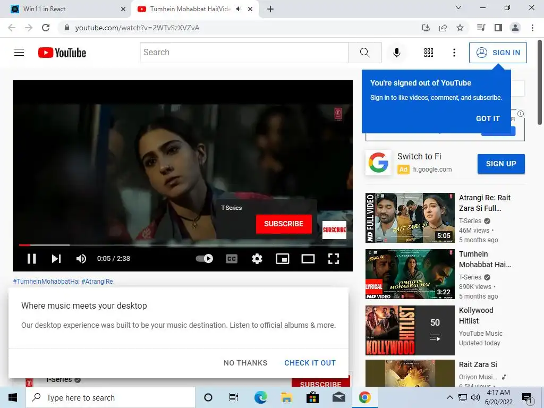Activate the miniplayer
The height and width of the screenshot is (408, 544).
pos(283,259)
